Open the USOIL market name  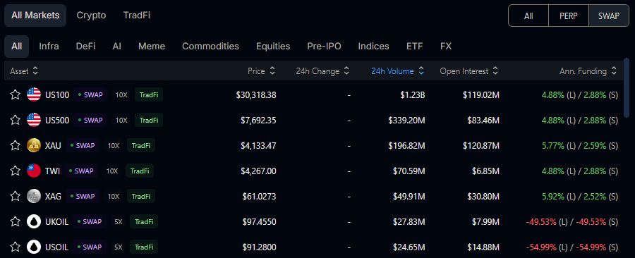click(x=56, y=247)
